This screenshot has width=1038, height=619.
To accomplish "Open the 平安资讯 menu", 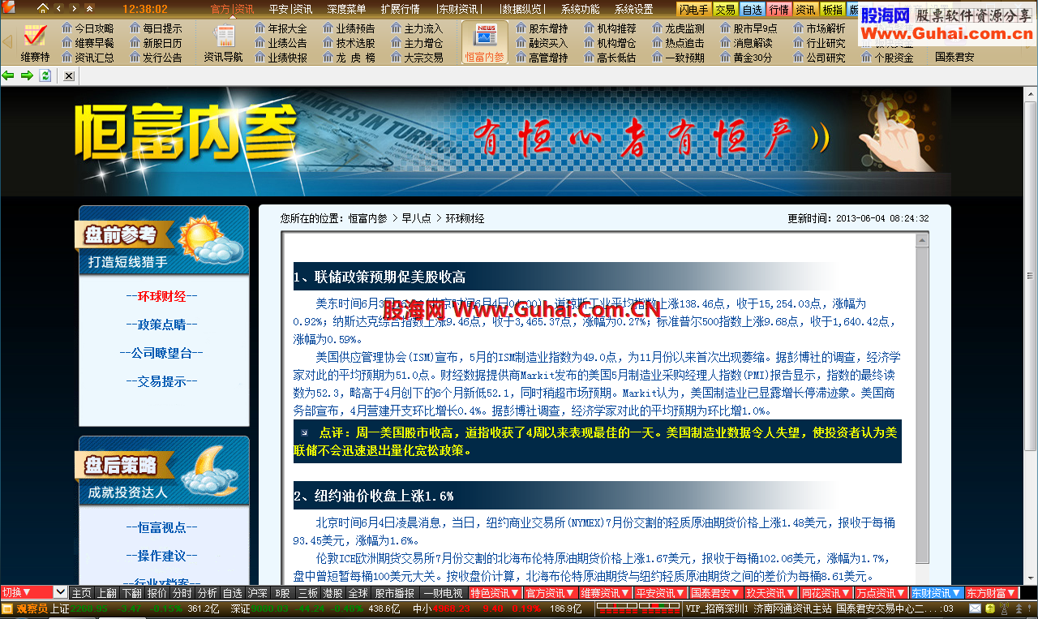I will click(x=290, y=9).
